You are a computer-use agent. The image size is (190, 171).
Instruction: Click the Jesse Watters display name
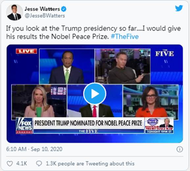(x=42, y=9)
